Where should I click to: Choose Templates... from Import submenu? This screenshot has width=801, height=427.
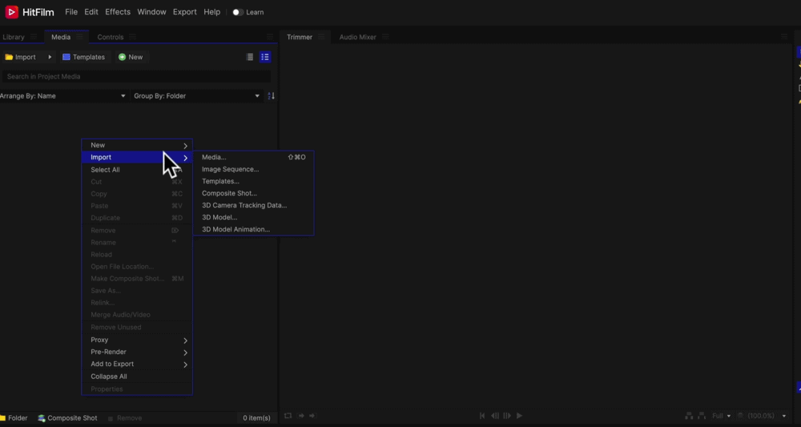click(253, 181)
